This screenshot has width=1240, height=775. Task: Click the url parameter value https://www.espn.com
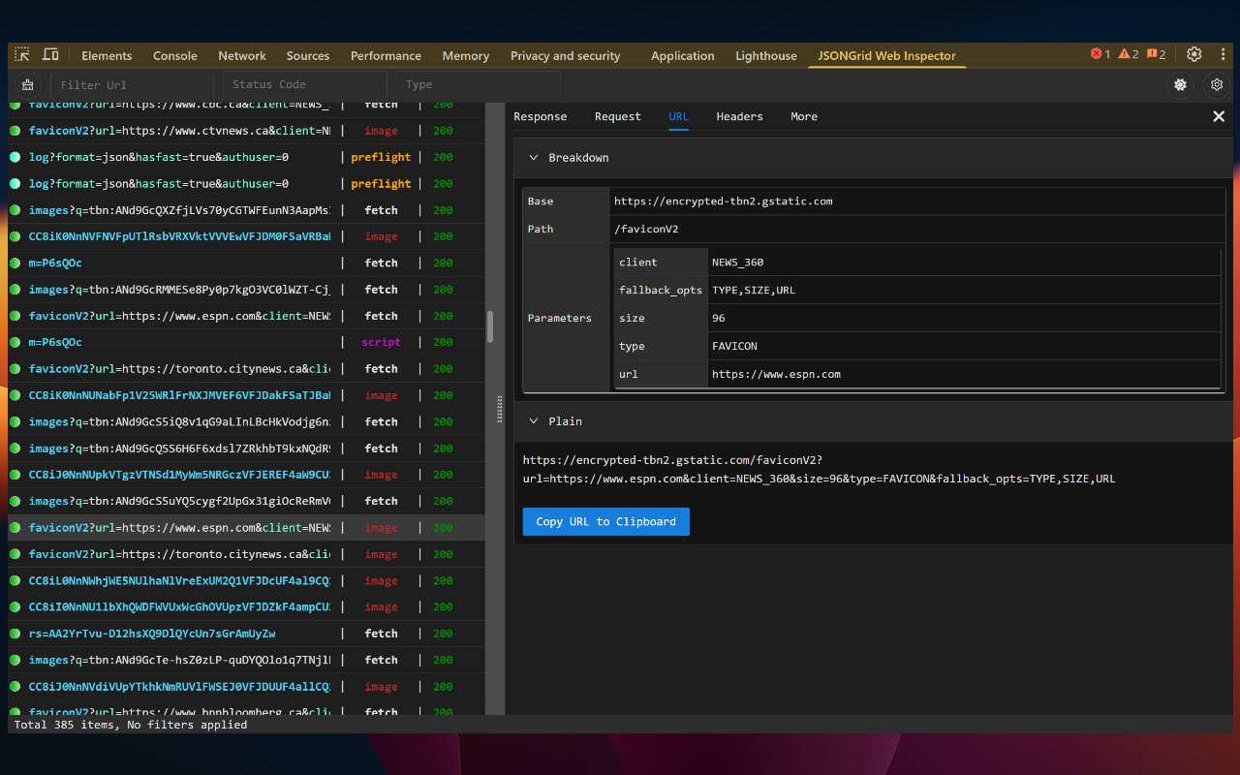point(776,374)
